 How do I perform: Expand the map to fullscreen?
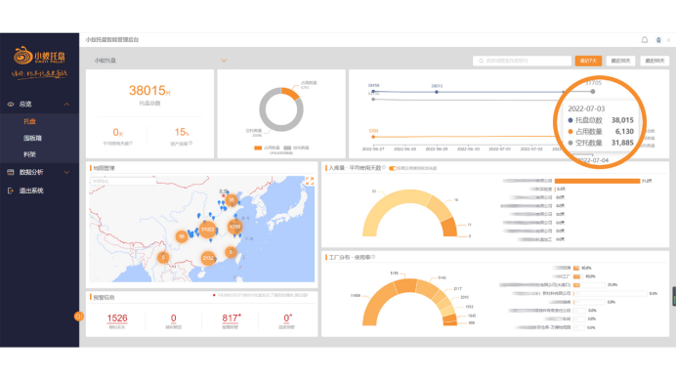(310, 181)
